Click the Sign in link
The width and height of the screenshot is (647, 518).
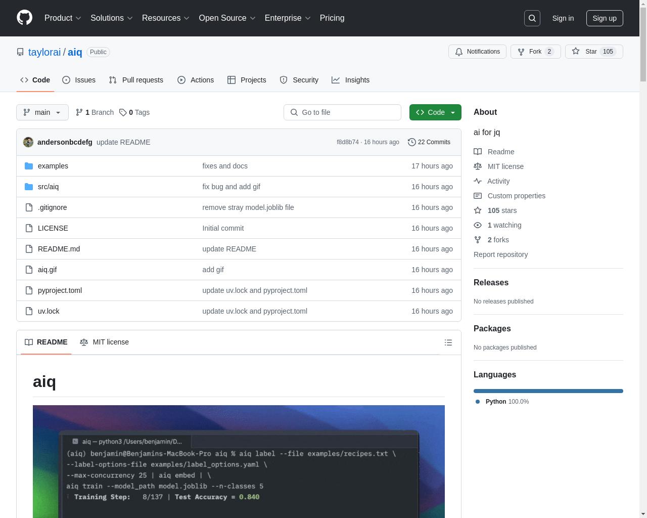point(563,18)
